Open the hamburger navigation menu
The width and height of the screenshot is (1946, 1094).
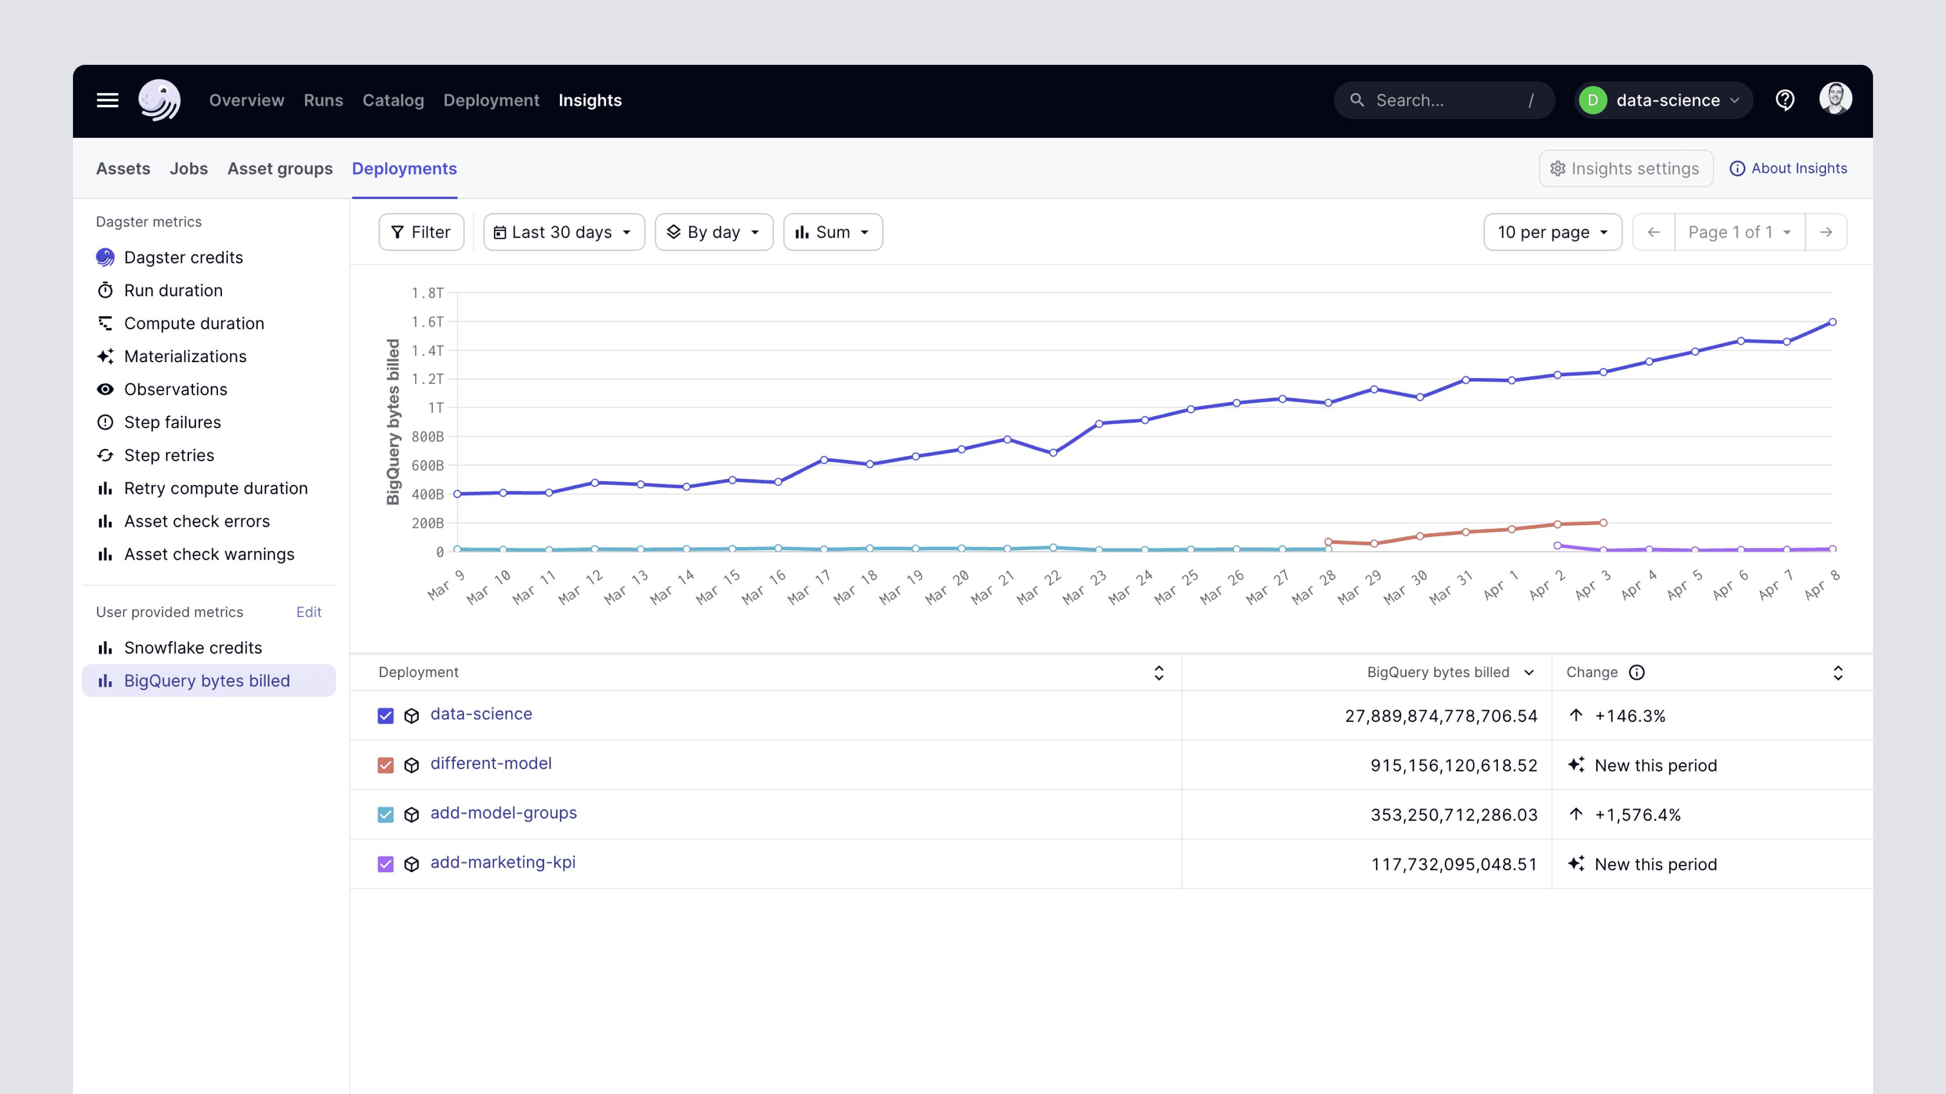pyautogui.click(x=107, y=100)
